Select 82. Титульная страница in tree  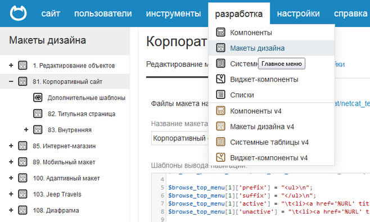pos(82,114)
